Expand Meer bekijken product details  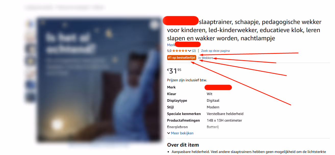(x=180, y=133)
